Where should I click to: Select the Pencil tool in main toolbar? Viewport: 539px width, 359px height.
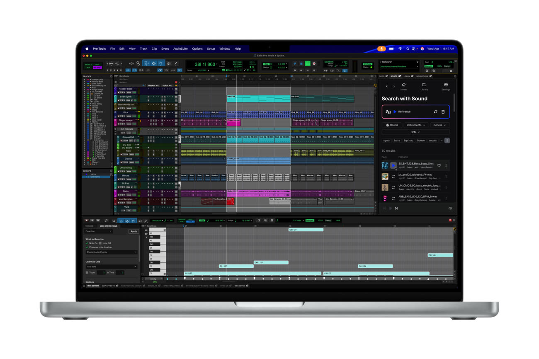coord(176,63)
